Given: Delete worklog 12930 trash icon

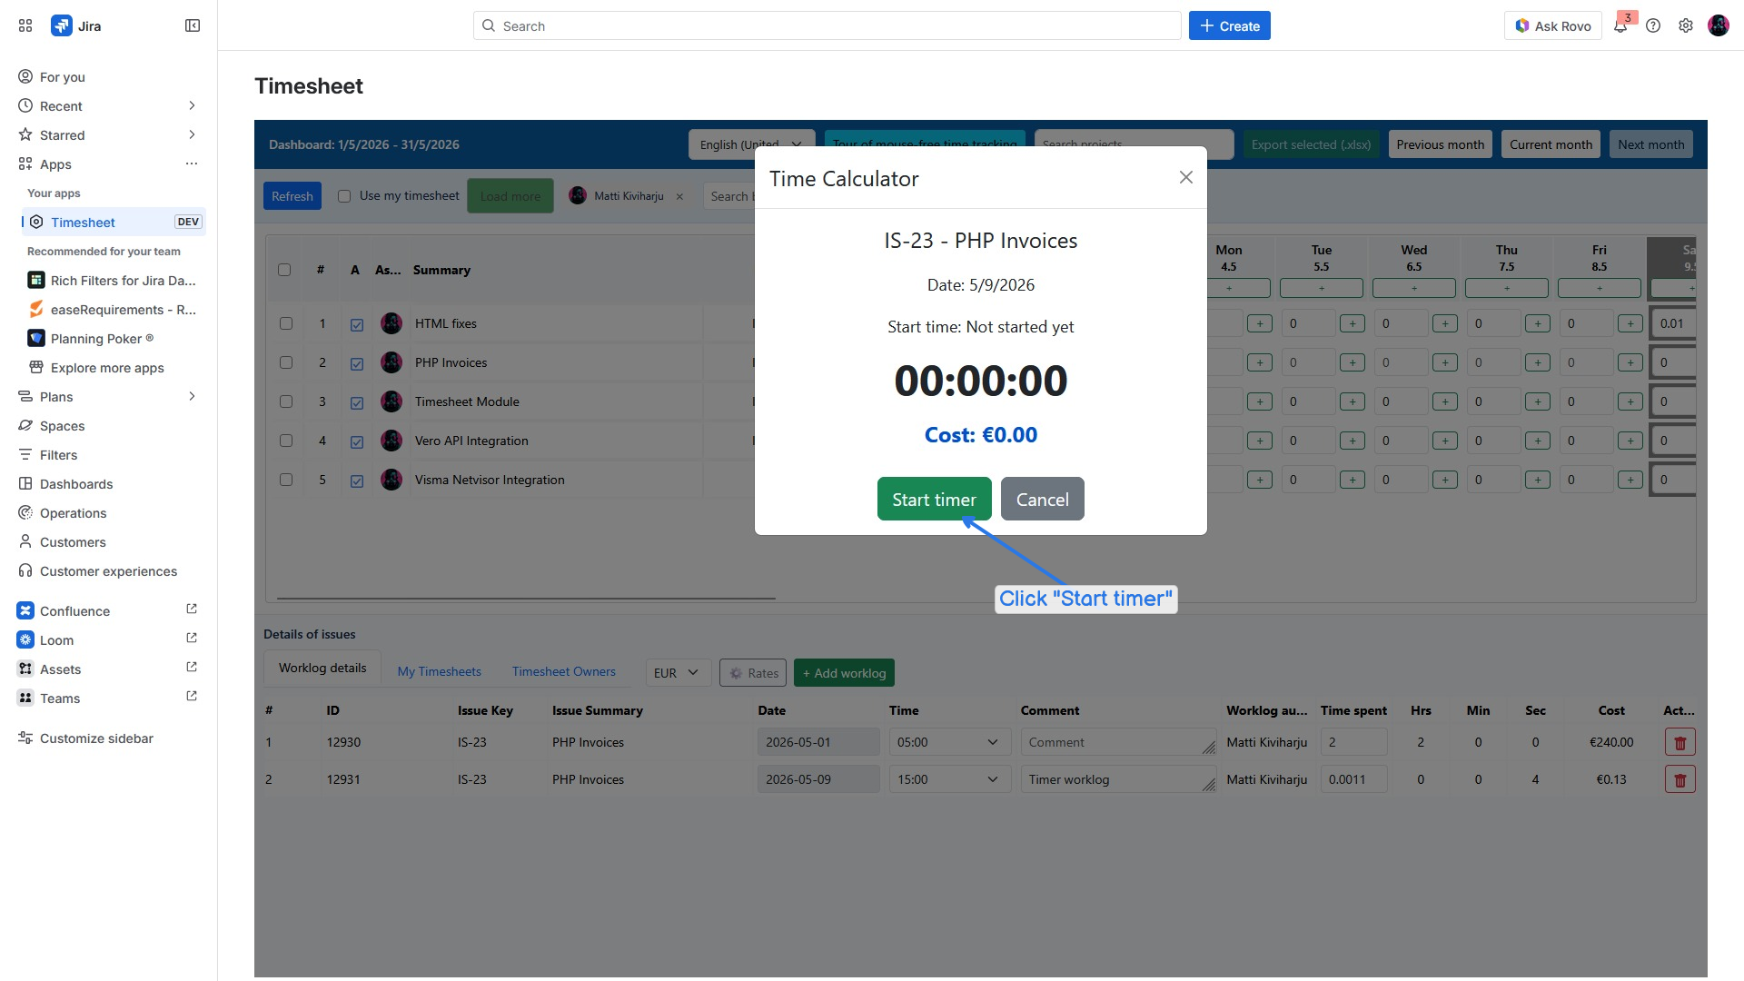Looking at the screenshot, I should point(1680,743).
